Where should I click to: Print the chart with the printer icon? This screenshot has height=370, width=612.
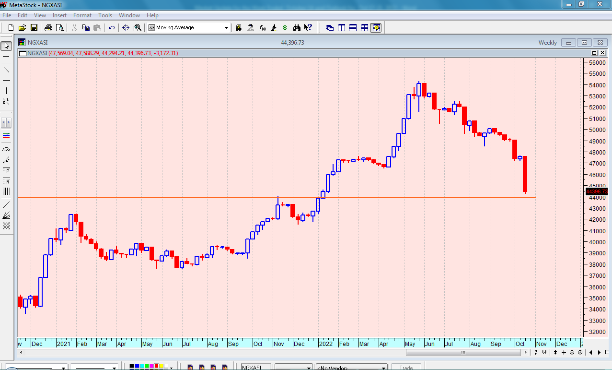pyautogui.click(x=48, y=28)
